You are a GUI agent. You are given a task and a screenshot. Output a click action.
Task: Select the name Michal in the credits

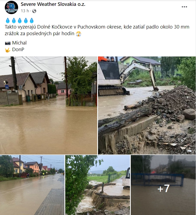click(x=19, y=43)
